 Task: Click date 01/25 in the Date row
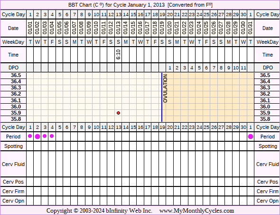pos(206,28)
